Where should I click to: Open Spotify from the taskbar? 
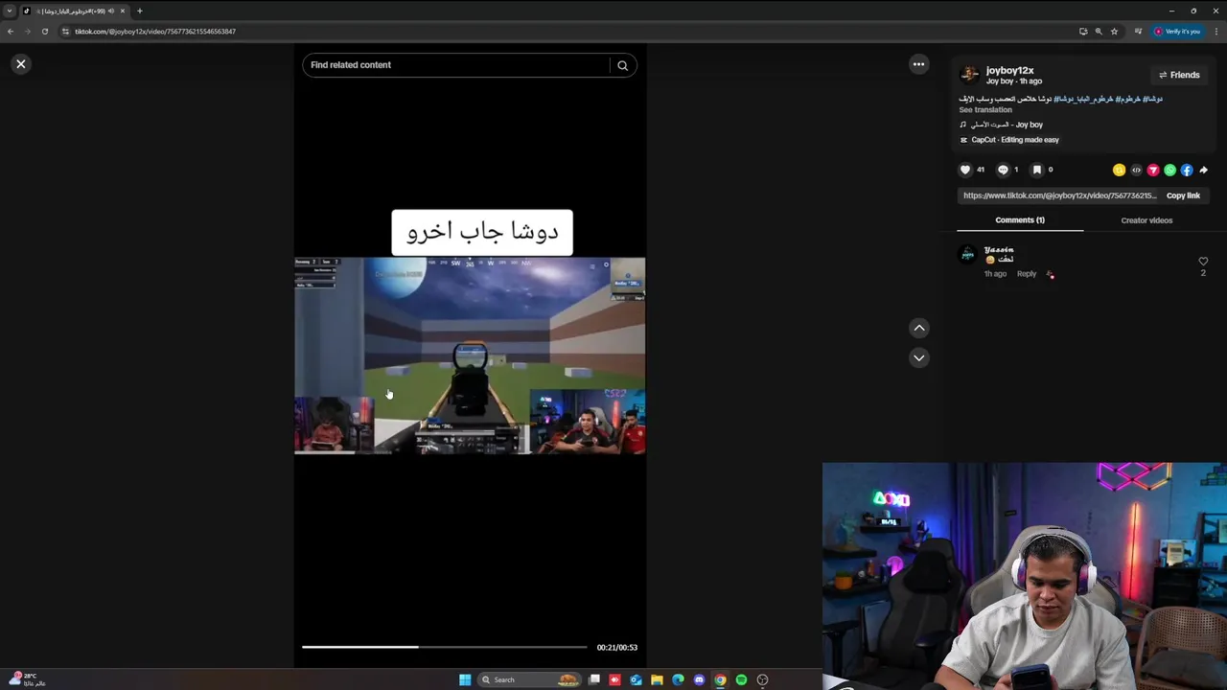pyautogui.click(x=741, y=679)
